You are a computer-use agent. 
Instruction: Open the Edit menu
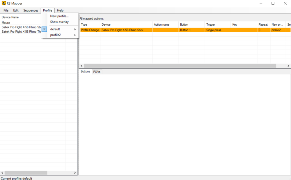pos(16,10)
